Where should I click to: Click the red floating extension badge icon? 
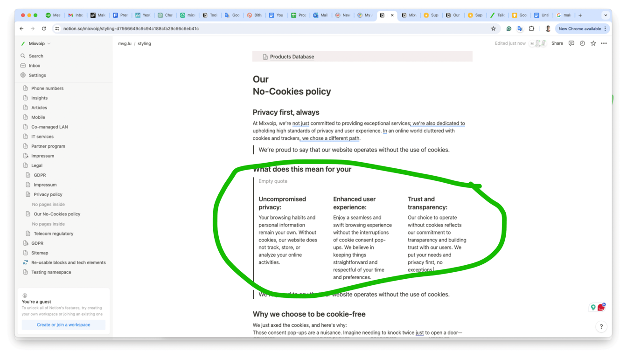[601, 307]
